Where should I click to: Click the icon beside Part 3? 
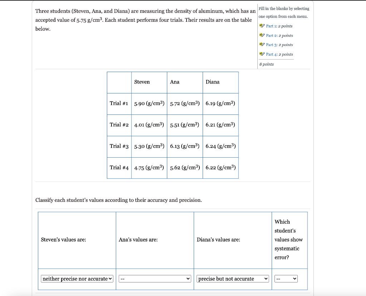coord(262,45)
